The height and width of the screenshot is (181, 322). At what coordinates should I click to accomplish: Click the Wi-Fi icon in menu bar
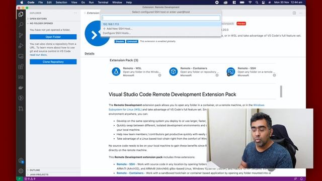point(250,3)
